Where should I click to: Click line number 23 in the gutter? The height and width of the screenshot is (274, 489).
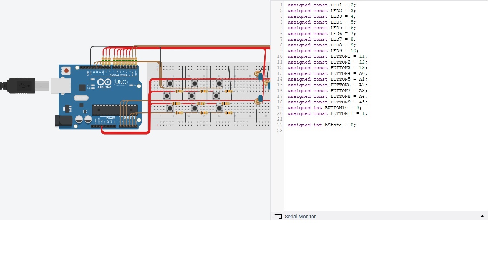[280, 131]
